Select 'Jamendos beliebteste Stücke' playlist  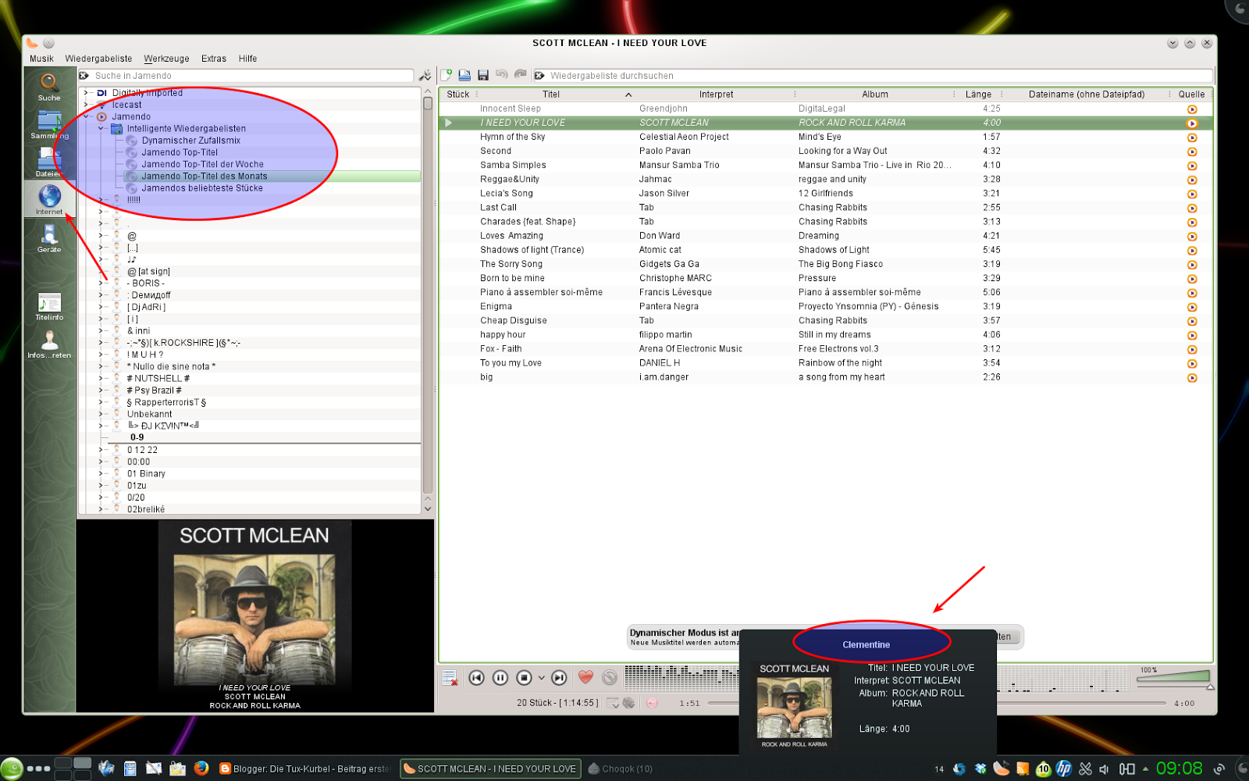click(x=202, y=188)
